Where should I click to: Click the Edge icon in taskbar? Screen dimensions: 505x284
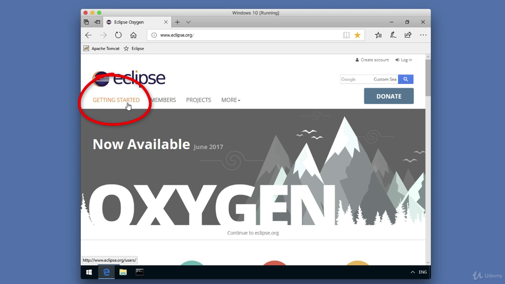(x=106, y=272)
